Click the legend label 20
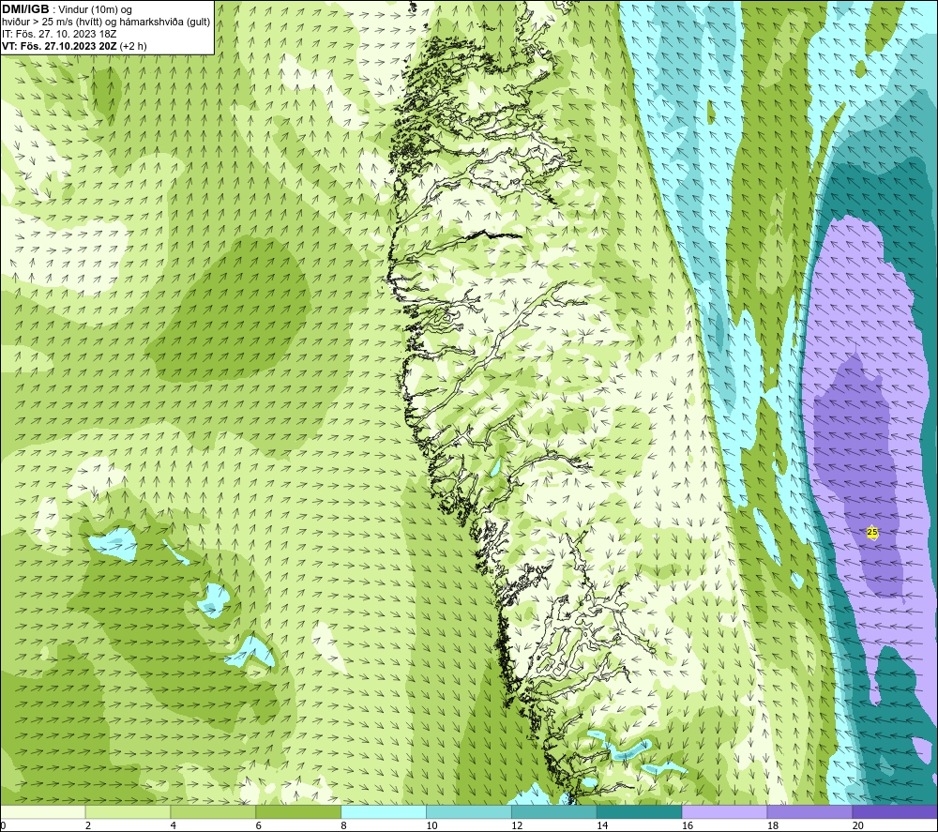This screenshot has height=832, width=938. click(858, 825)
